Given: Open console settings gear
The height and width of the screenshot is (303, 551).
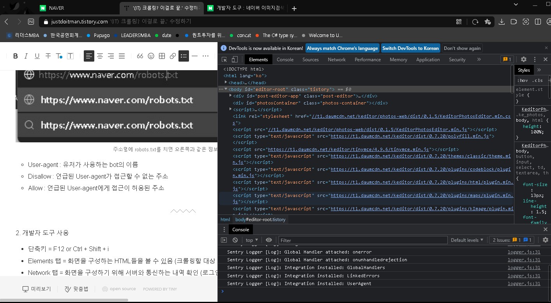Looking at the screenshot, I should click(545, 240).
